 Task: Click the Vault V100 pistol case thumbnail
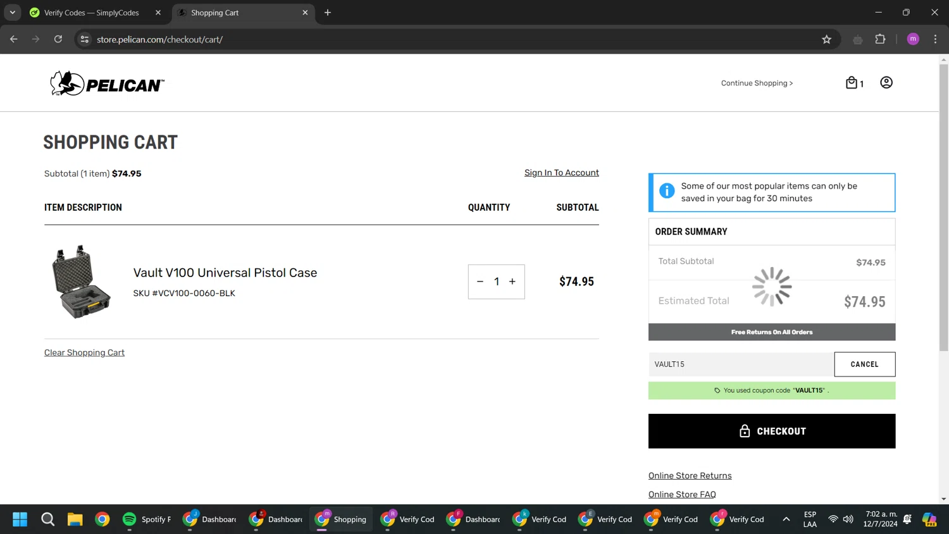(x=81, y=282)
